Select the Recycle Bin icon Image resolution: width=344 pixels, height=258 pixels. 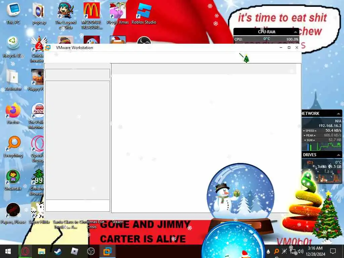[13, 46]
